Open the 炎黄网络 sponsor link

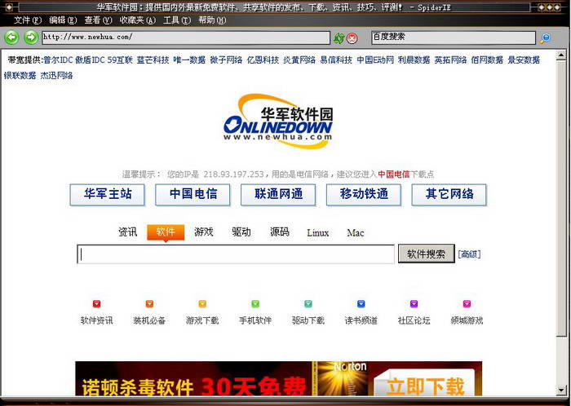pos(299,60)
